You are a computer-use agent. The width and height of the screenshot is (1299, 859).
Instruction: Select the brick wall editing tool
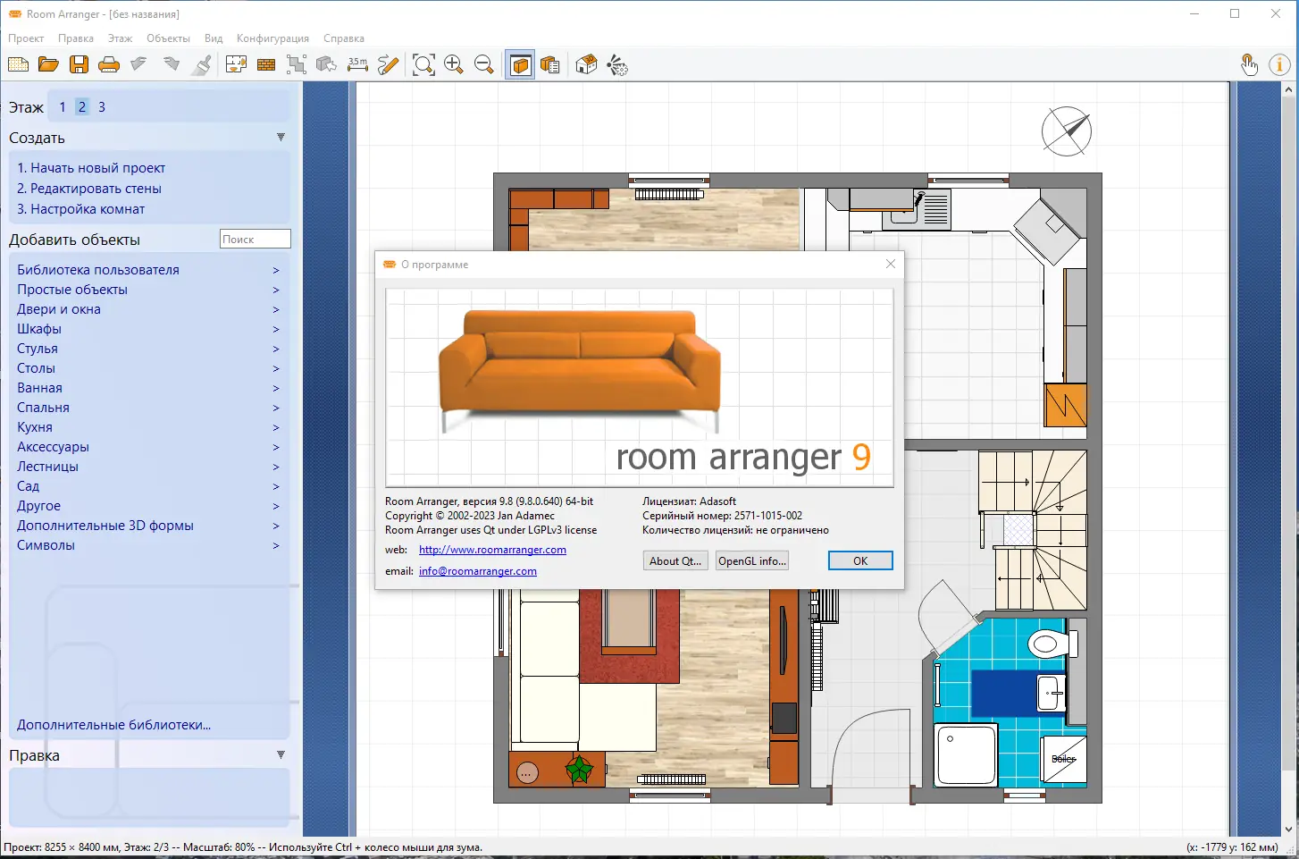(x=266, y=64)
